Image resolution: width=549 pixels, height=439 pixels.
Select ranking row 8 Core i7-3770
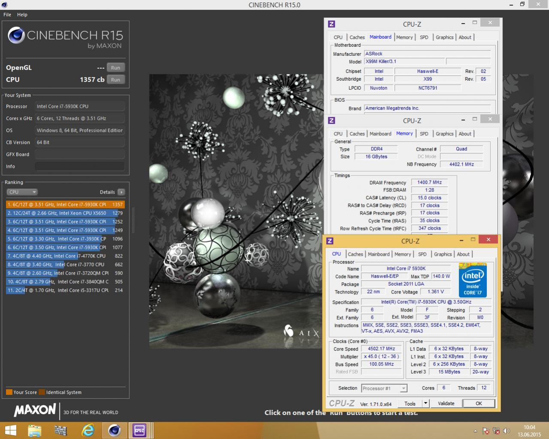(x=65, y=265)
